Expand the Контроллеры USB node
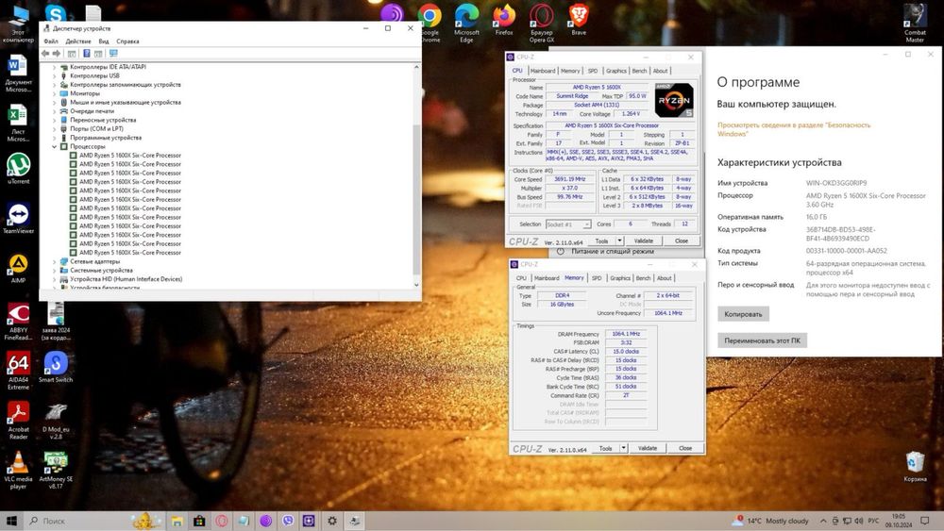The height and width of the screenshot is (531, 944). [54, 75]
